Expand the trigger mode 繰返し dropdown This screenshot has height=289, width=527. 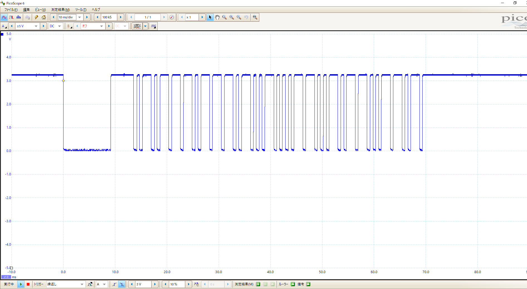click(82, 284)
